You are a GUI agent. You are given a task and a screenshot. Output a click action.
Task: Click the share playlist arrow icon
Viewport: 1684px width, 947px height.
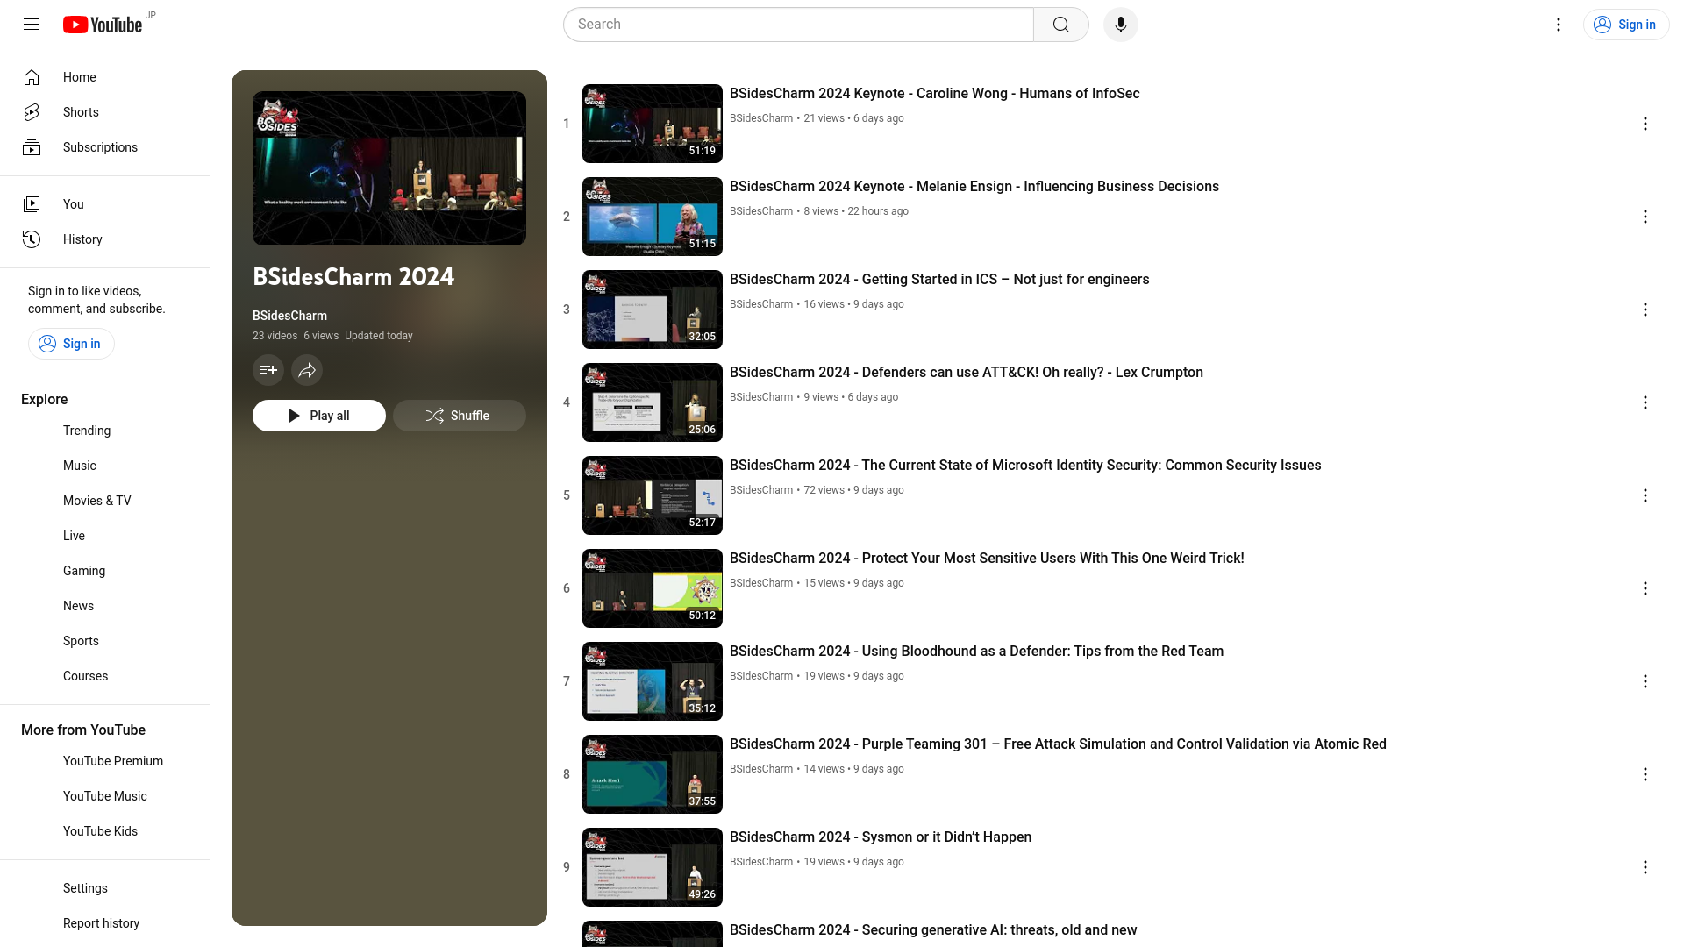pyautogui.click(x=307, y=370)
